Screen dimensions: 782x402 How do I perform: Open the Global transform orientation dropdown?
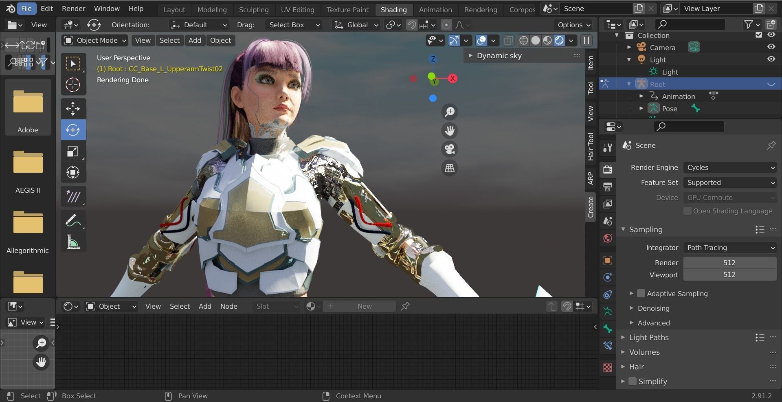(356, 25)
